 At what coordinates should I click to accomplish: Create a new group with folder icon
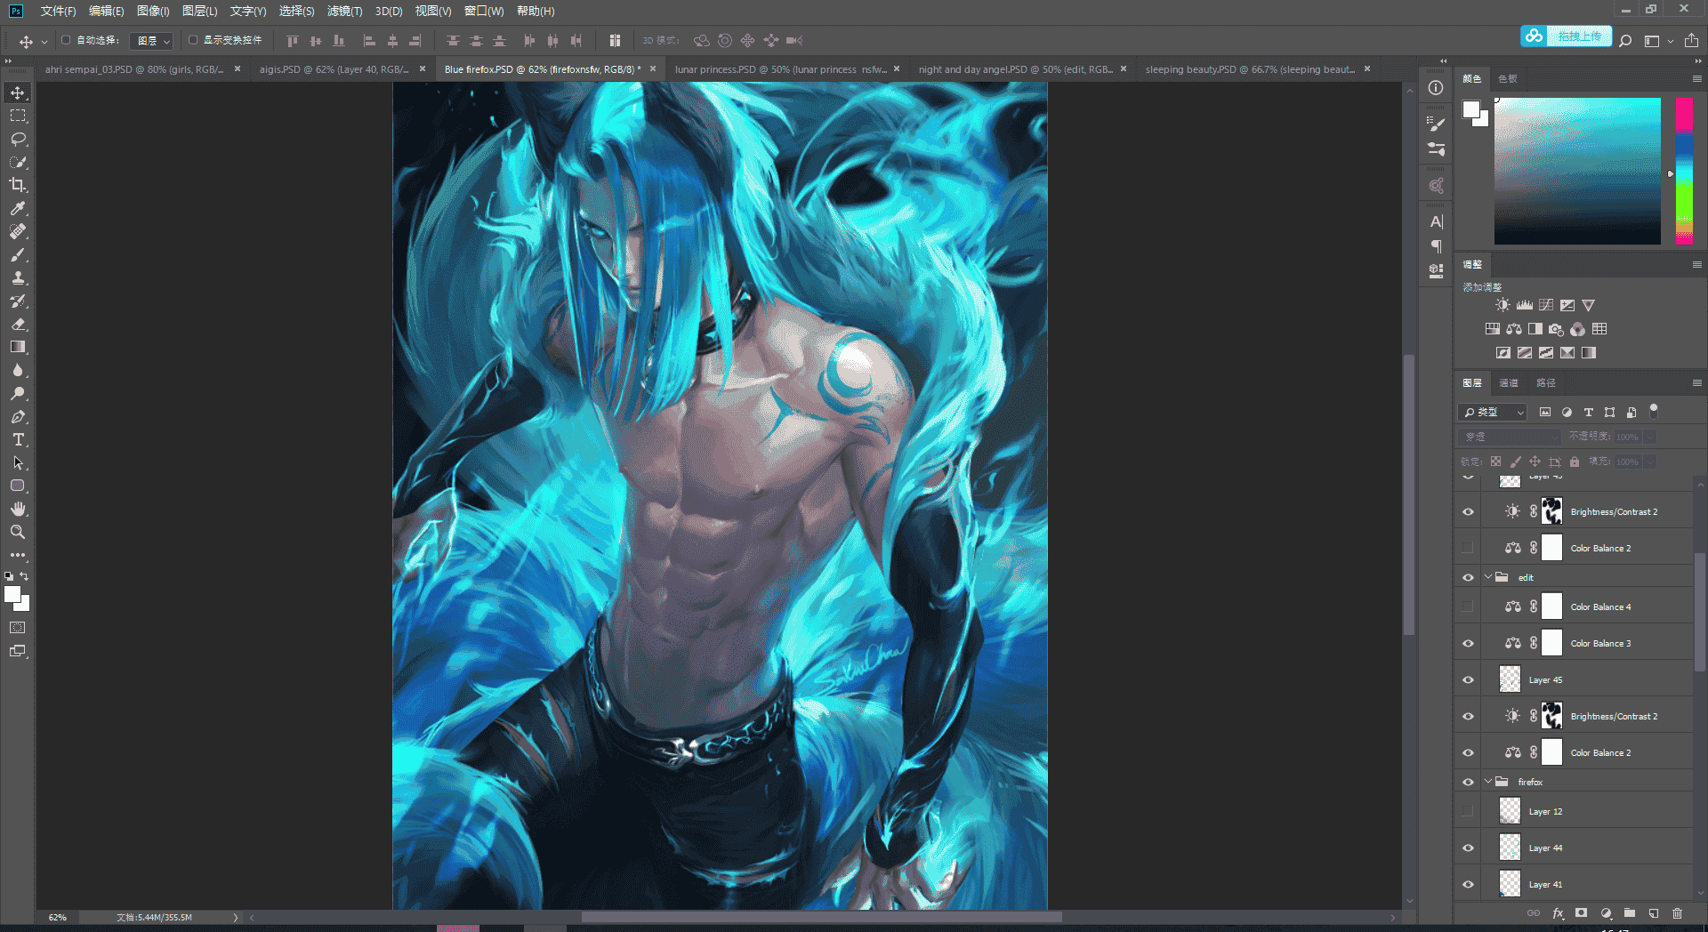[x=1630, y=913]
